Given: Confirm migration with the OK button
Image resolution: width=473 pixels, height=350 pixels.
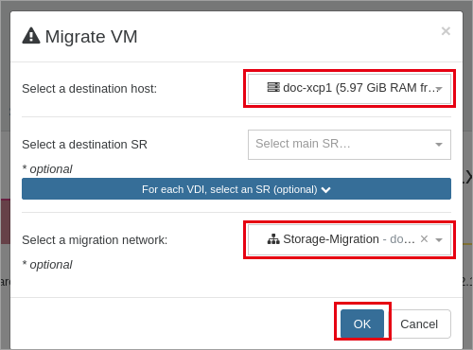Looking at the screenshot, I should 362,324.
